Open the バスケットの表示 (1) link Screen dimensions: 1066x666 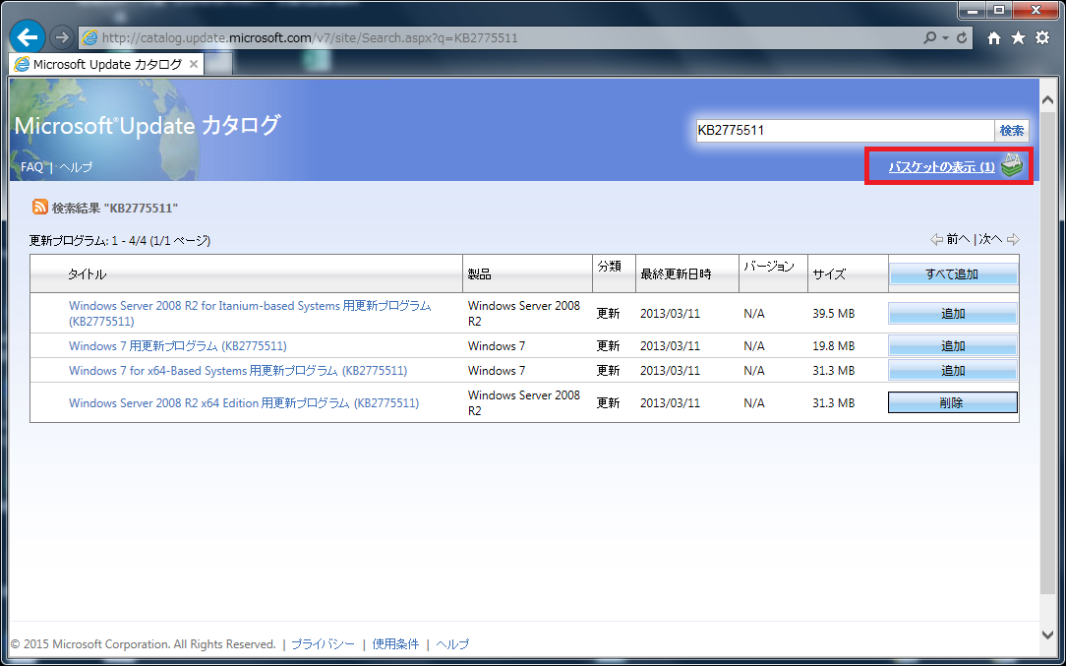tap(940, 167)
